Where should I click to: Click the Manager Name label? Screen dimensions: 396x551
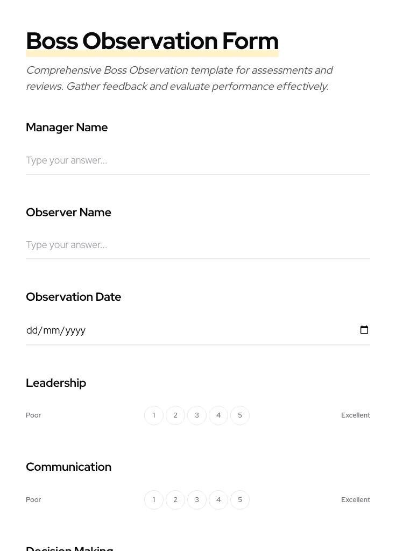click(67, 128)
